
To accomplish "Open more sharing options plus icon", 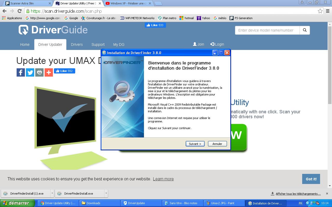I will click(49, 72).
